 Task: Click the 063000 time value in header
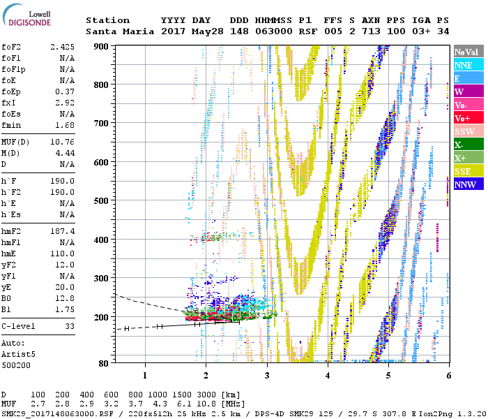274,31
